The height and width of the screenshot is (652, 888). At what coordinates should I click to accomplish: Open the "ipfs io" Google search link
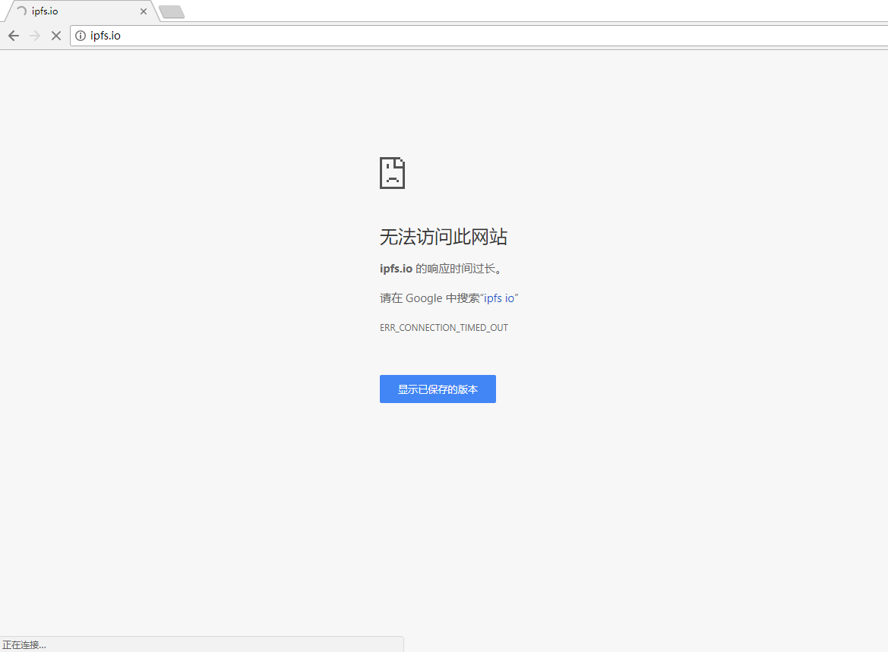coord(499,298)
